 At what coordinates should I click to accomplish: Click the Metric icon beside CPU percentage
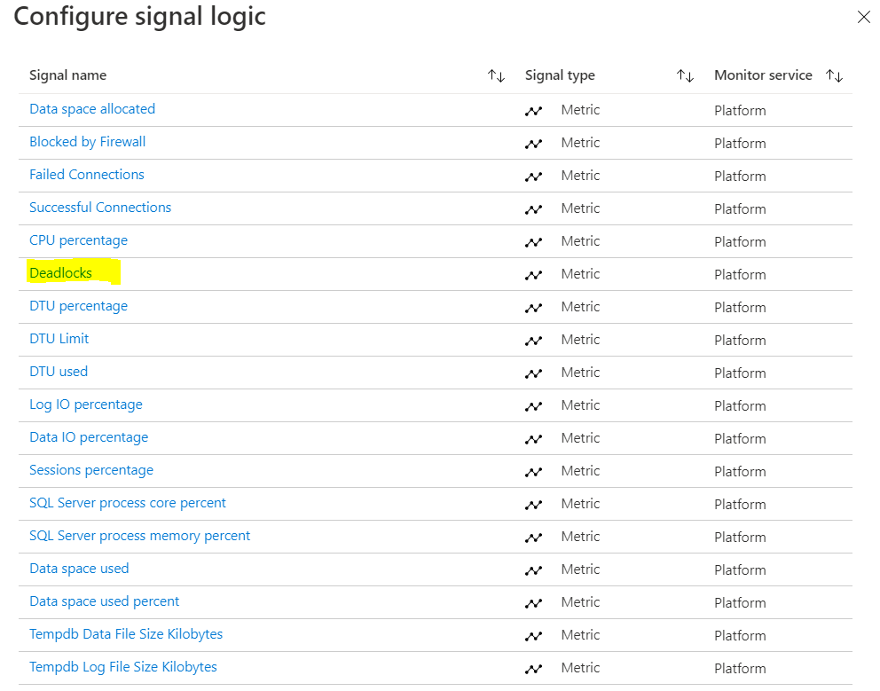[x=534, y=240]
